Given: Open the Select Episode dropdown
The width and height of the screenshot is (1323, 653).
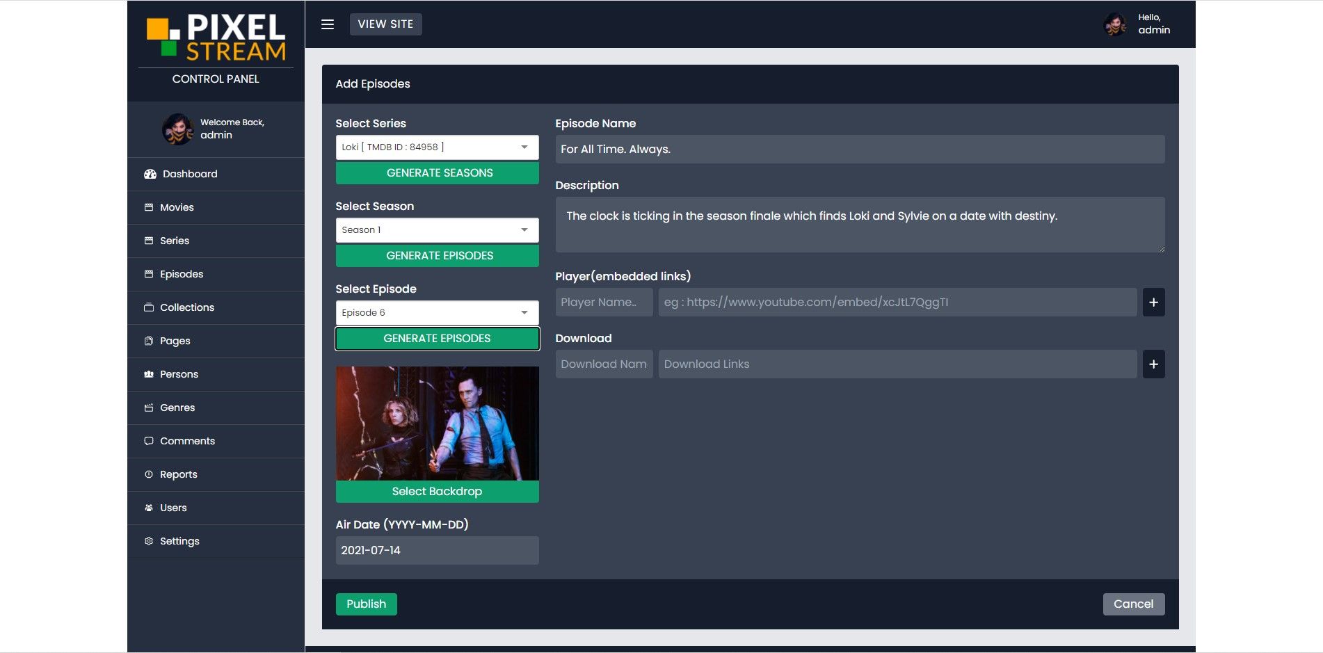Looking at the screenshot, I should pyautogui.click(x=437, y=313).
